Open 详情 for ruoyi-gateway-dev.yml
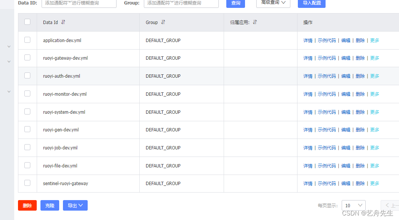 click(308, 58)
